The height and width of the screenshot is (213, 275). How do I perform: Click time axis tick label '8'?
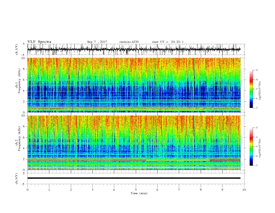click(201, 190)
